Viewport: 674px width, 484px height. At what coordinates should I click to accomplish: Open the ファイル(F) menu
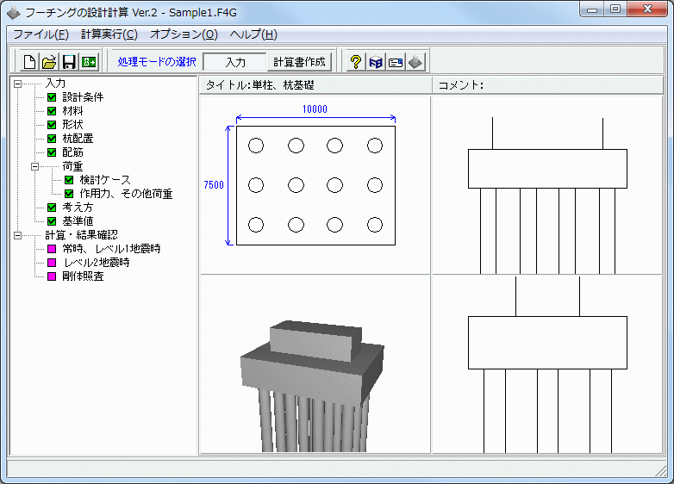(x=41, y=34)
